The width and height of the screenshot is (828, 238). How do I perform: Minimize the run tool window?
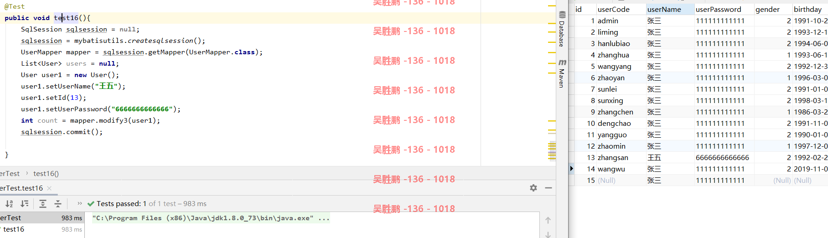pyautogui.click(x=549, y=188)
